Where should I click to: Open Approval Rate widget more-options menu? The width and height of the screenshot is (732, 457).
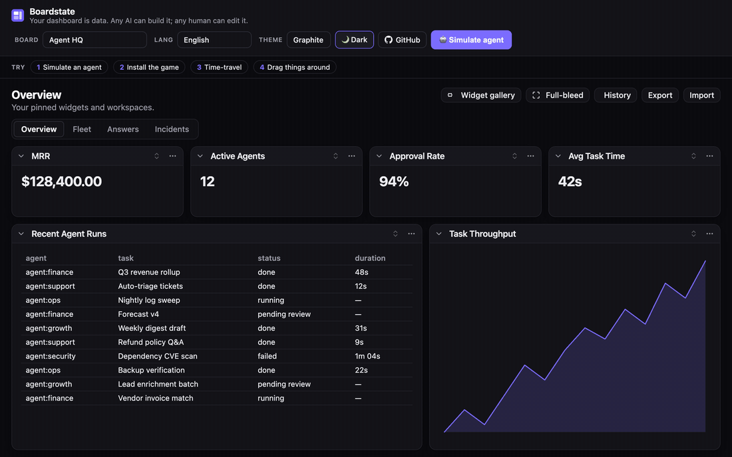pyautogui.click(x=530, y=156)
